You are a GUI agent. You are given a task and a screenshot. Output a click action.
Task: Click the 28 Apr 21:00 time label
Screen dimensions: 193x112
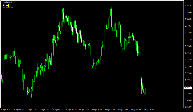click(110, 110)
